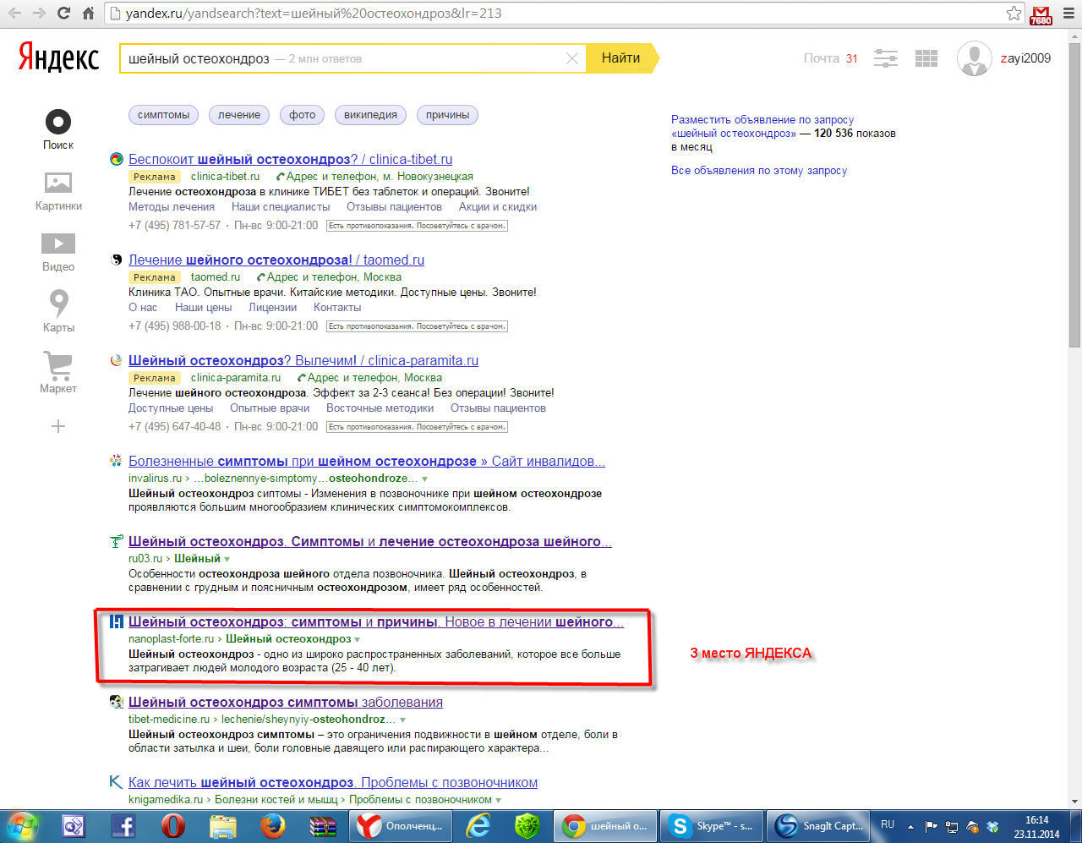Open 'Все объявления по этому запросу' link

click(759, 170)
